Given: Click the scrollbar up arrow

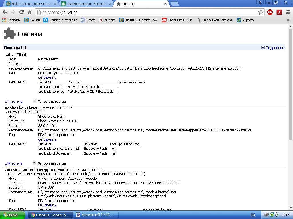Looking at the screenshot, I should pyautogui.click(x=290, y=27).
